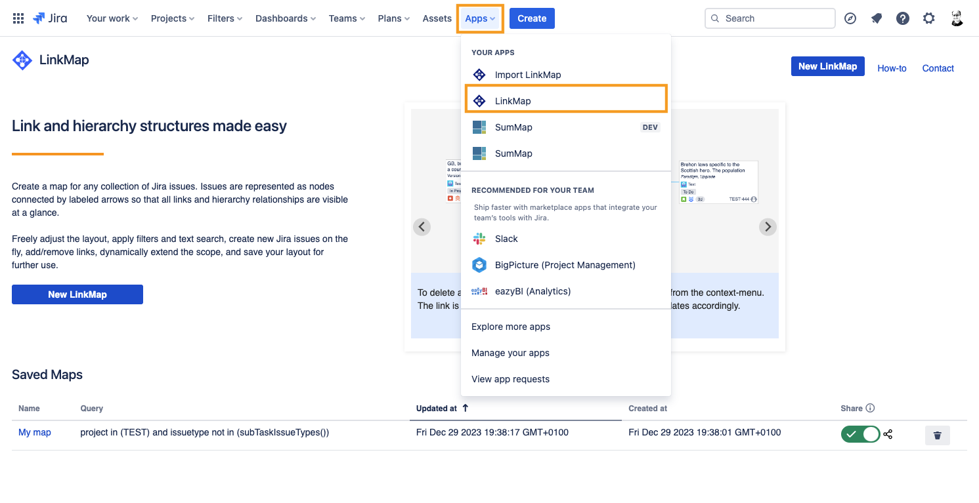Click the Jira logo
The image size is (979, 503).
[x=50, y=18]
